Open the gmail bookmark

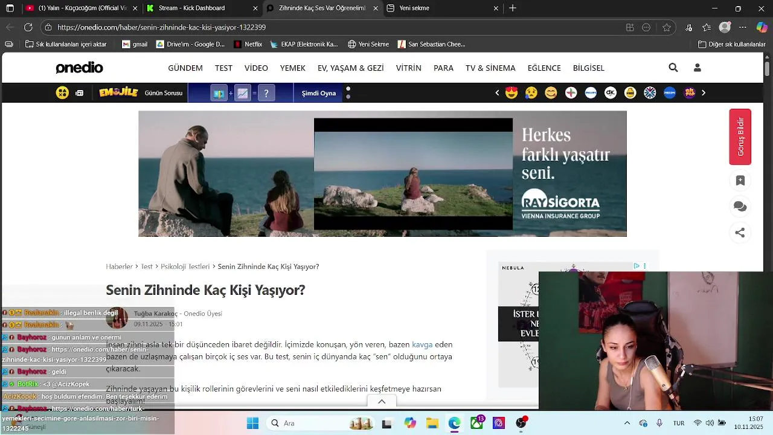[135, 44]
